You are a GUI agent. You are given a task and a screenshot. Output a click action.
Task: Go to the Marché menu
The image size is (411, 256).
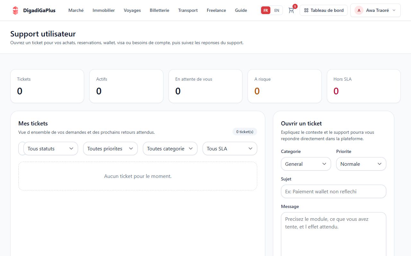click(x=76, y=10)
